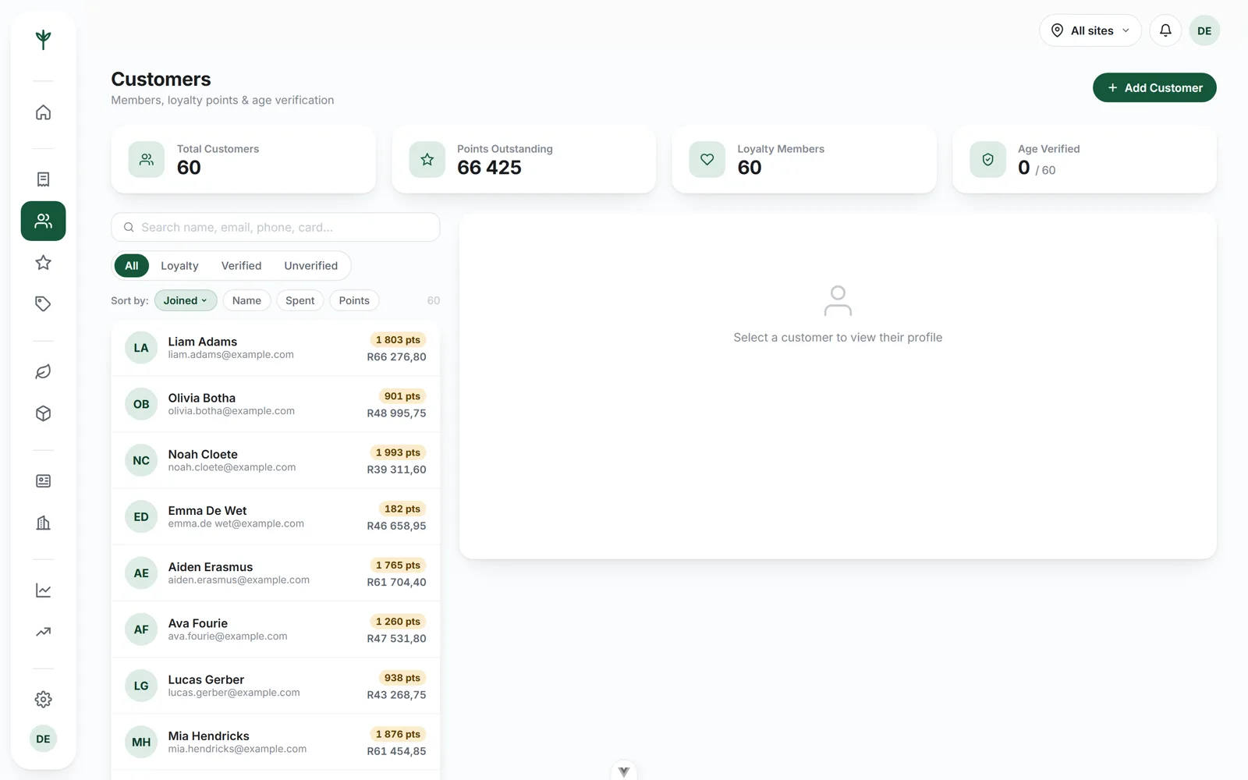Toggle the Joined sort order chip

(x=186, y=300)
